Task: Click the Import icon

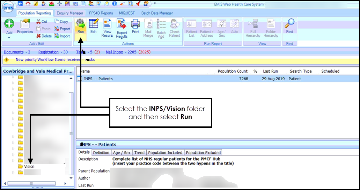Action: click(62, 36)
